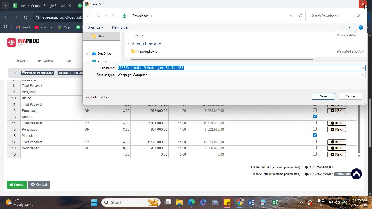Open Task View from taskbar

pyautogui.click(x=168, y=202)
